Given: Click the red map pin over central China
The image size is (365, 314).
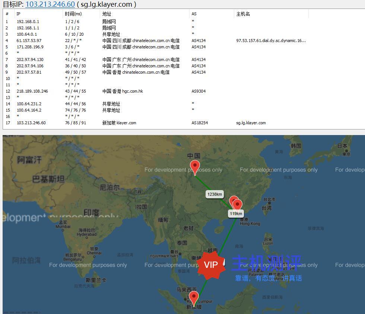Looking at the screenshot, I should coord(195,168).
